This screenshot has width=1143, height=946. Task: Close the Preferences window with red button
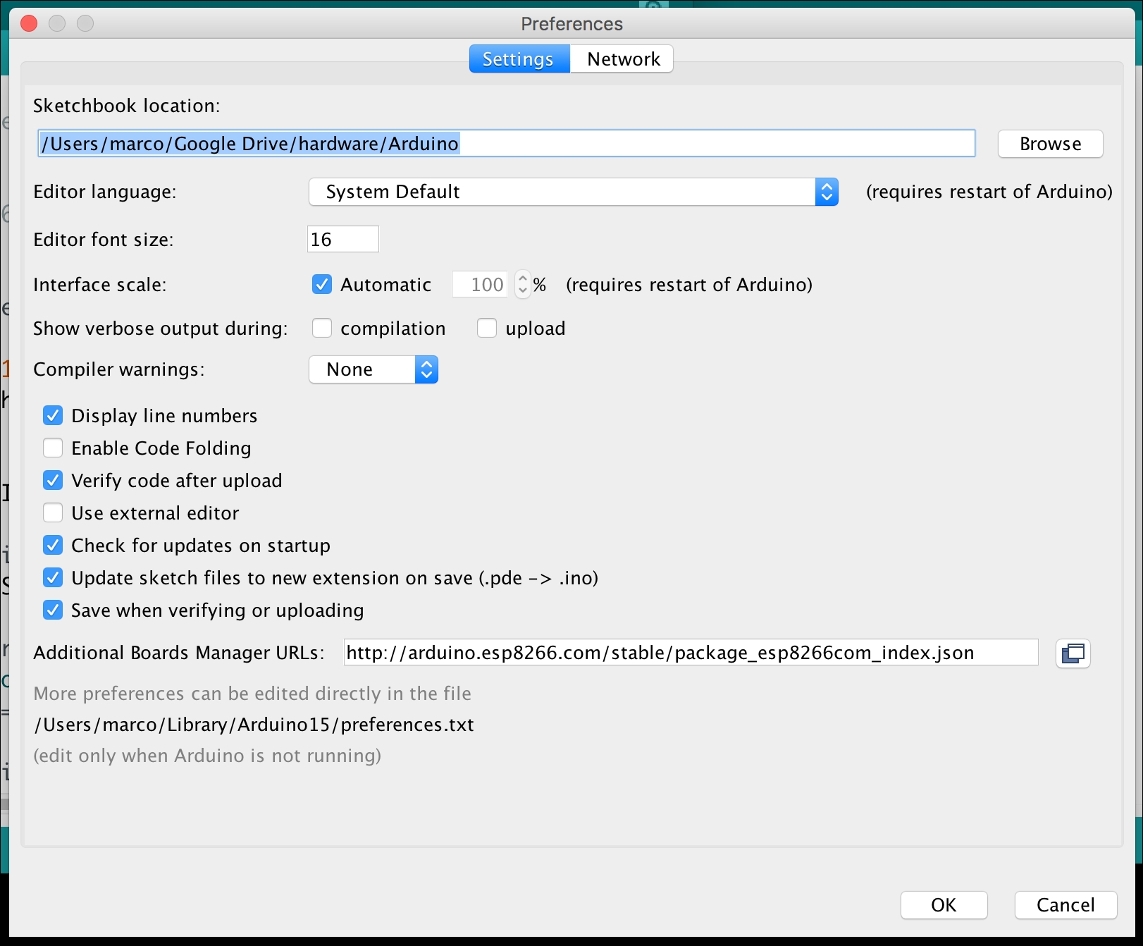(x=29, y=24)
